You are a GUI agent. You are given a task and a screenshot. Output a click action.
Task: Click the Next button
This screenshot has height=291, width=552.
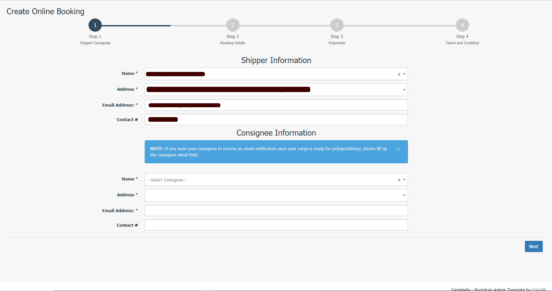[x=534, y=246]
